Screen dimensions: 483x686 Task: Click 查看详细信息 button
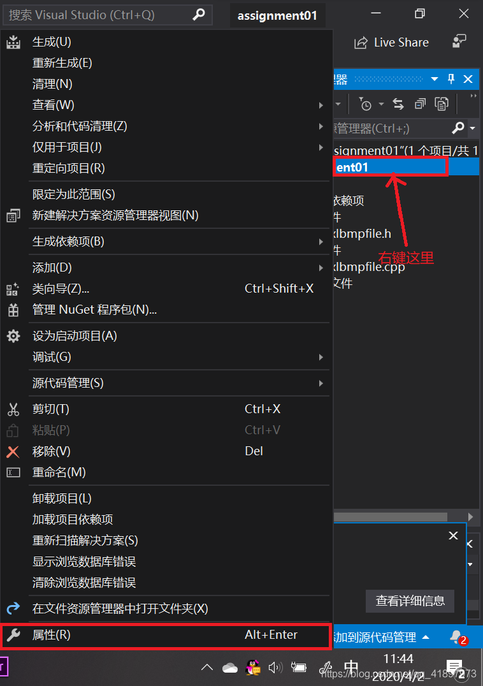[x=410, y=601]
